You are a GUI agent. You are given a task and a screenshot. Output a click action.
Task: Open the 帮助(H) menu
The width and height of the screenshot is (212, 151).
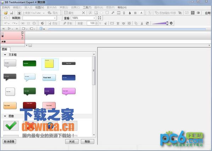point(122,7)
